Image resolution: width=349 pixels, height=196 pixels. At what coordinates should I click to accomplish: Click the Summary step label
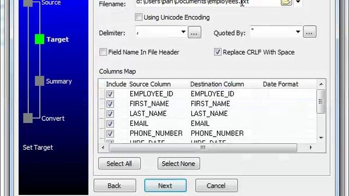pyautogui.click(x=59, y=81)
